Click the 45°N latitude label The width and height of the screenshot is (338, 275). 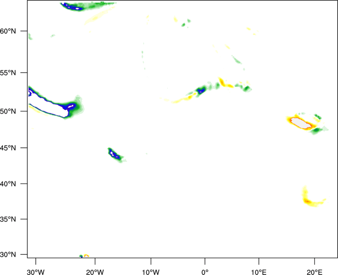(8, 148)
